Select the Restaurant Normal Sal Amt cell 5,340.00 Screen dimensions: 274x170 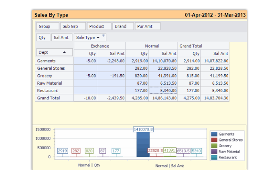pos(163,91)
